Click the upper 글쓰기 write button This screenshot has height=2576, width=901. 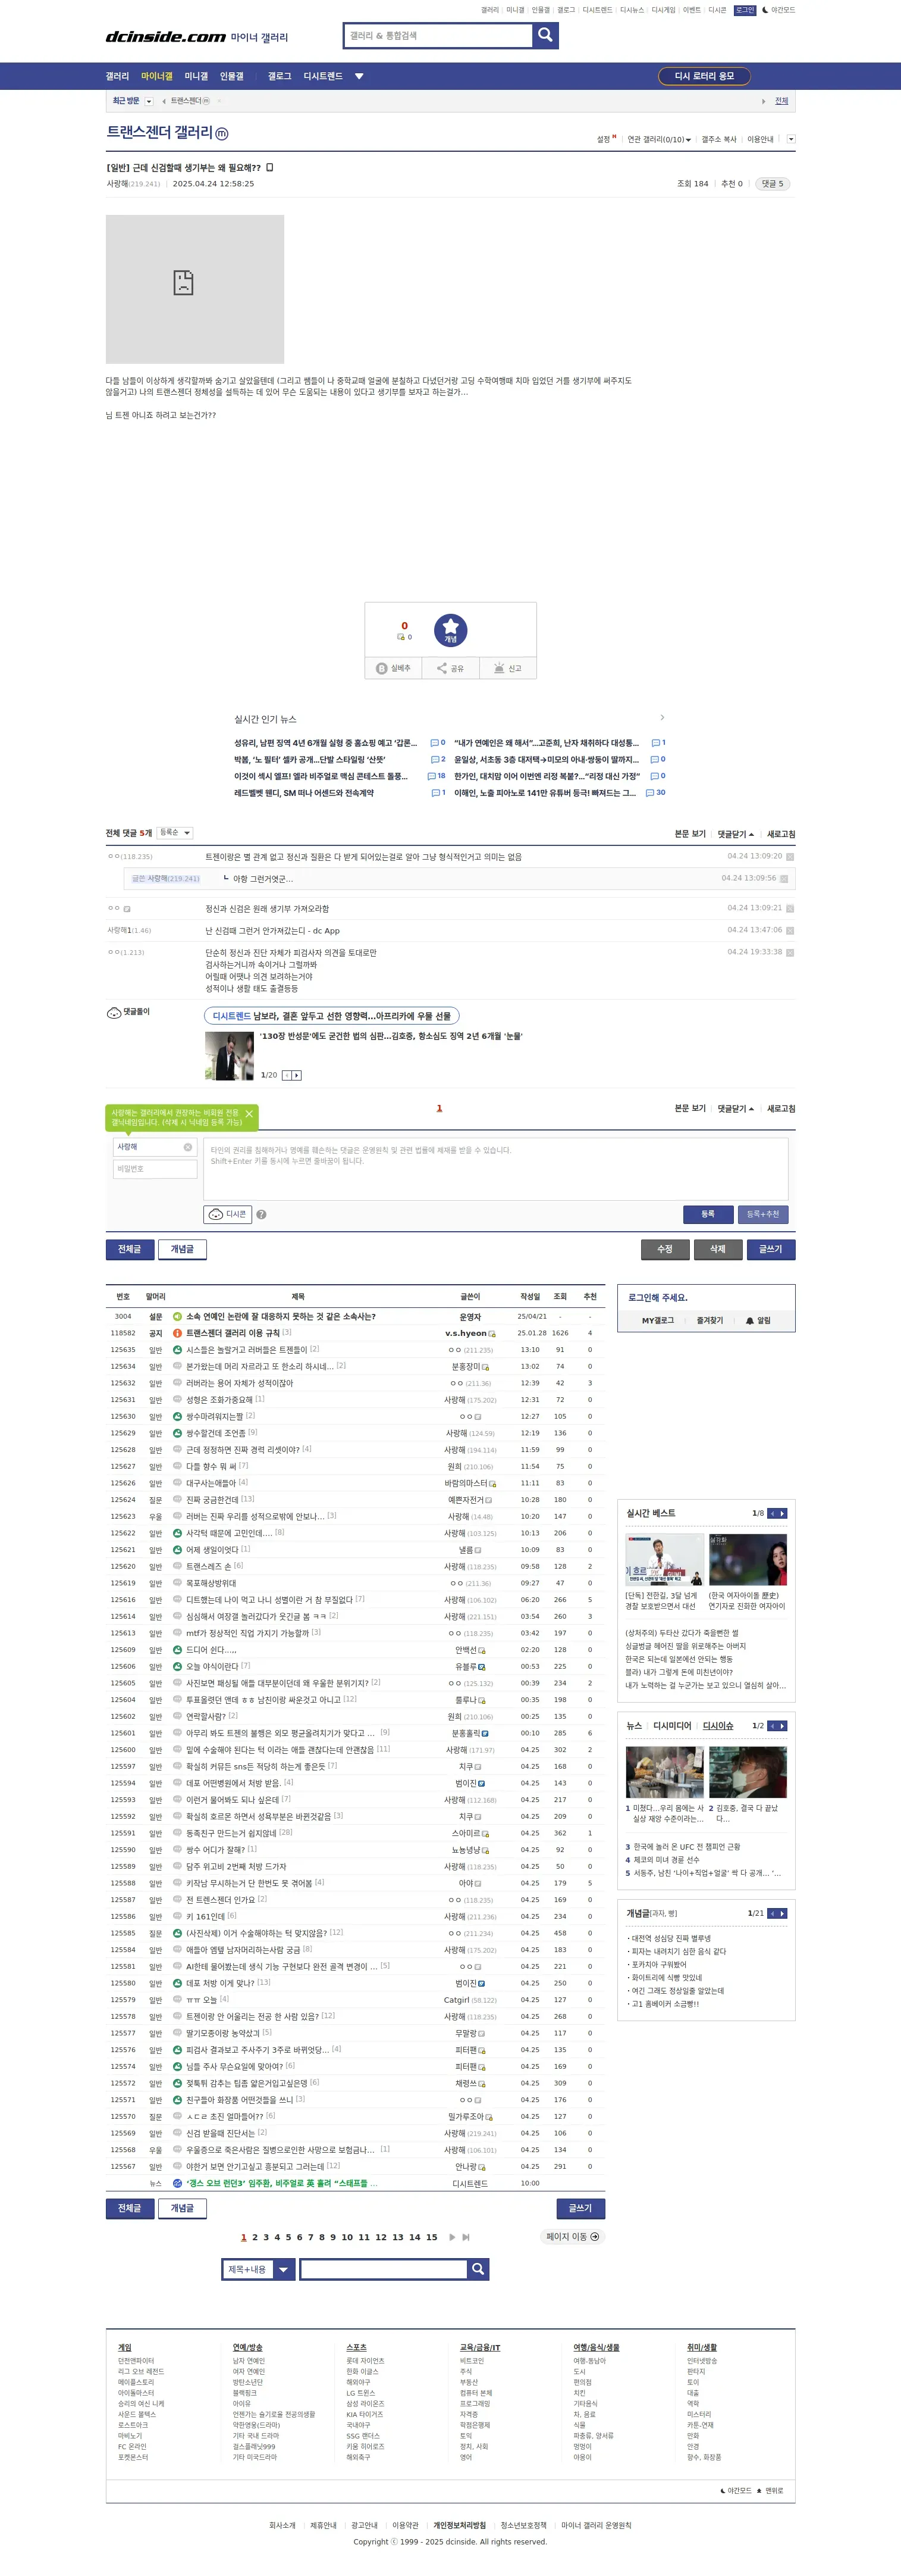pos(771,1249)
